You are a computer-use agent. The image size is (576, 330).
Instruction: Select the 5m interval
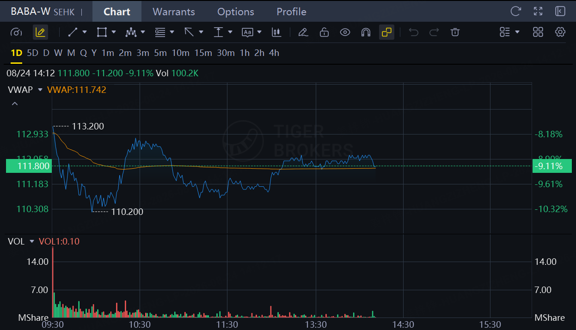tap(160, 53)
